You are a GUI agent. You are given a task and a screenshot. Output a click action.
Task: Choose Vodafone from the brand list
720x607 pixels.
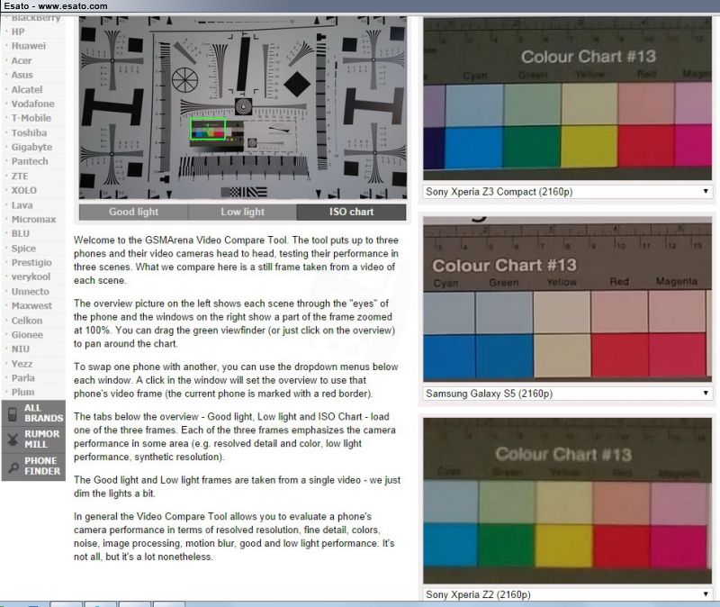coord(32,104)
